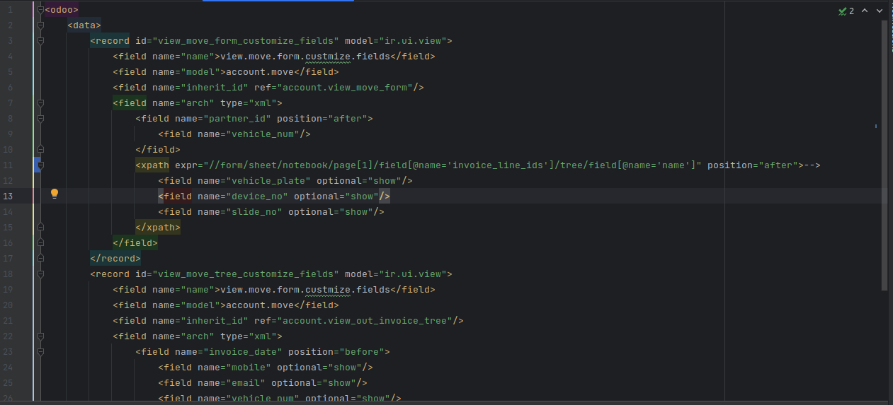This screenshot has height=405, width=893.
Task: Click "view_move_form_customize_fields" id on line 3
Action: pos(246,41)
